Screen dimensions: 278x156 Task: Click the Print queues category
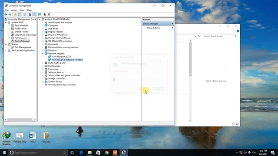[54, 66]
